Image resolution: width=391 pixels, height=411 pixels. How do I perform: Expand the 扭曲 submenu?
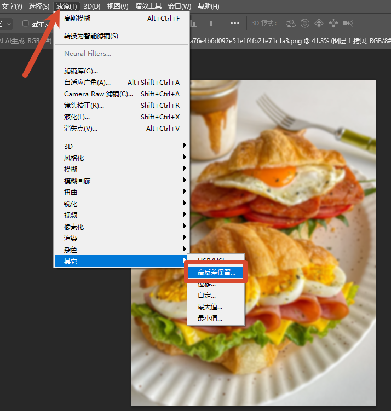tap(122, 193)
